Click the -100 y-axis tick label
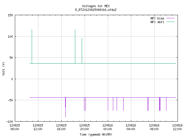The height and width of the screenshot is (137, 183). click(9, 122)
